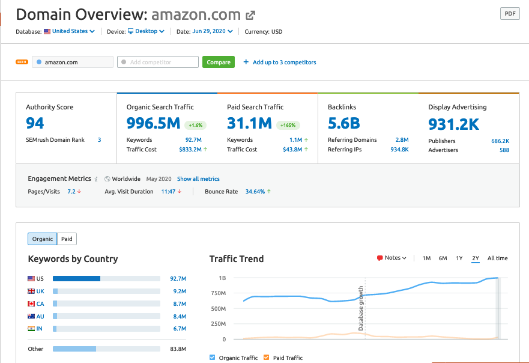
Task: Click the Australia flag icon
Action: tap(31, 316)
